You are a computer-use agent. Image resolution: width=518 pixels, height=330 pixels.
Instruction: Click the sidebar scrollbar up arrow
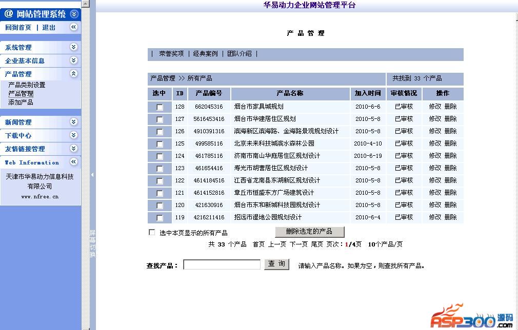pyautogui.click(x=86, y=4)
